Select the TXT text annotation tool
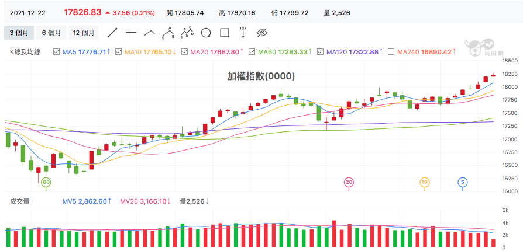 [243, 32]
